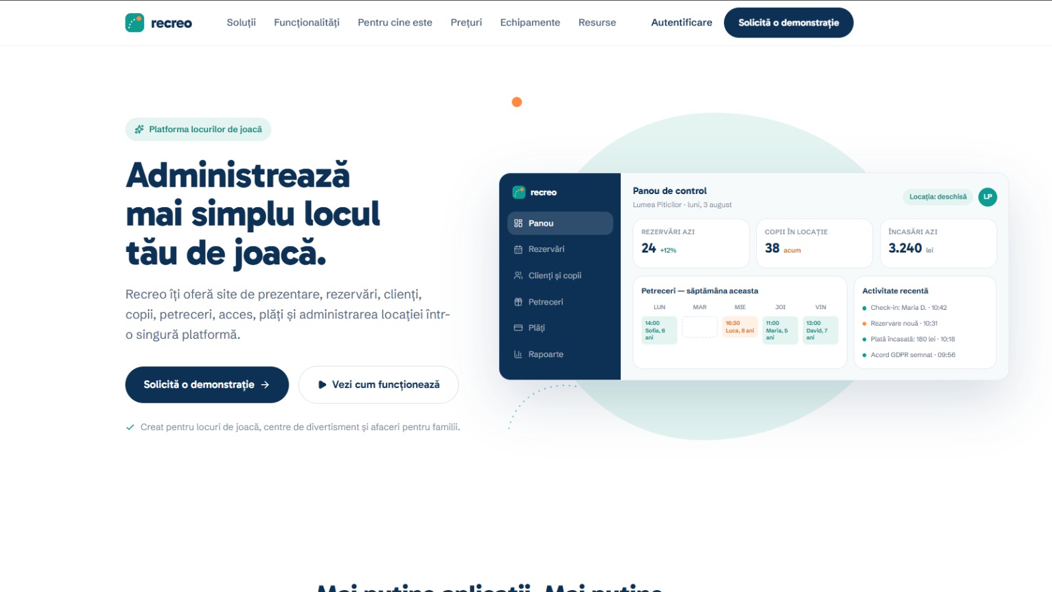Click the LUN day label

pos(659,307)
